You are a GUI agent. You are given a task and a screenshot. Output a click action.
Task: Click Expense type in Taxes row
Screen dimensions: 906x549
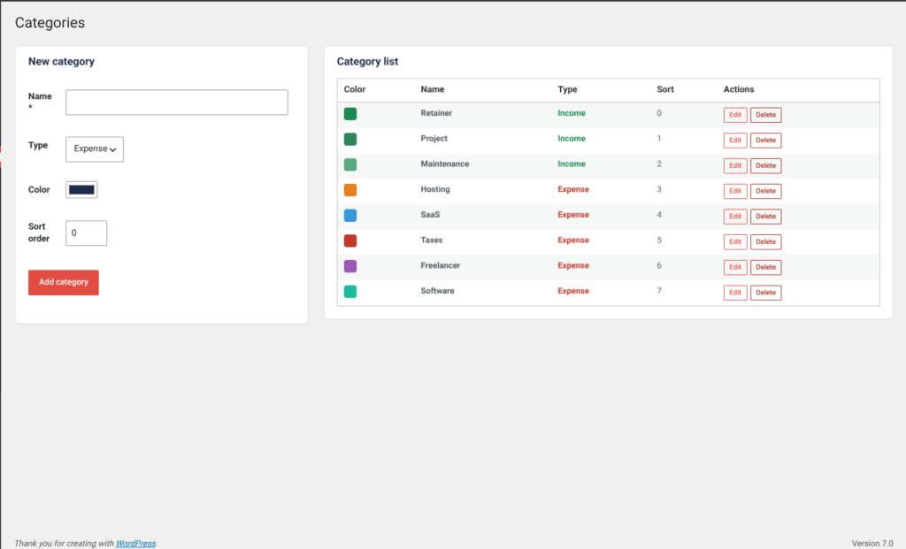coord(573,240)
